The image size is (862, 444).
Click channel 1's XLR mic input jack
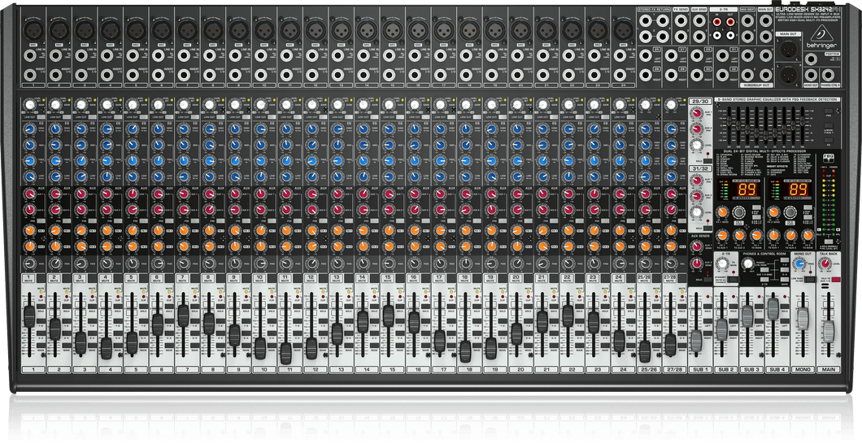tap(32, 29)
